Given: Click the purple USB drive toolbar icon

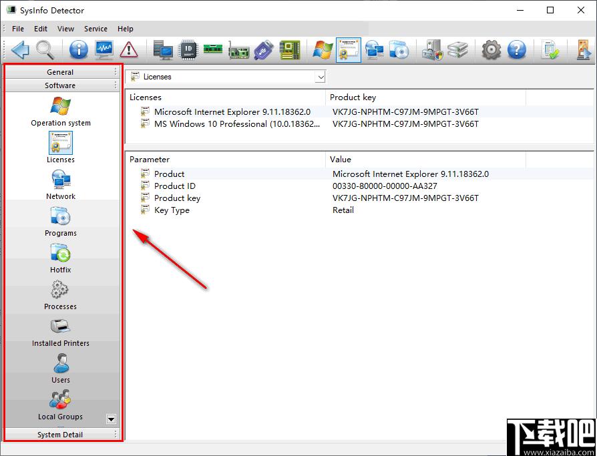Looking at the screenshot, I should [x=264, y=49].
